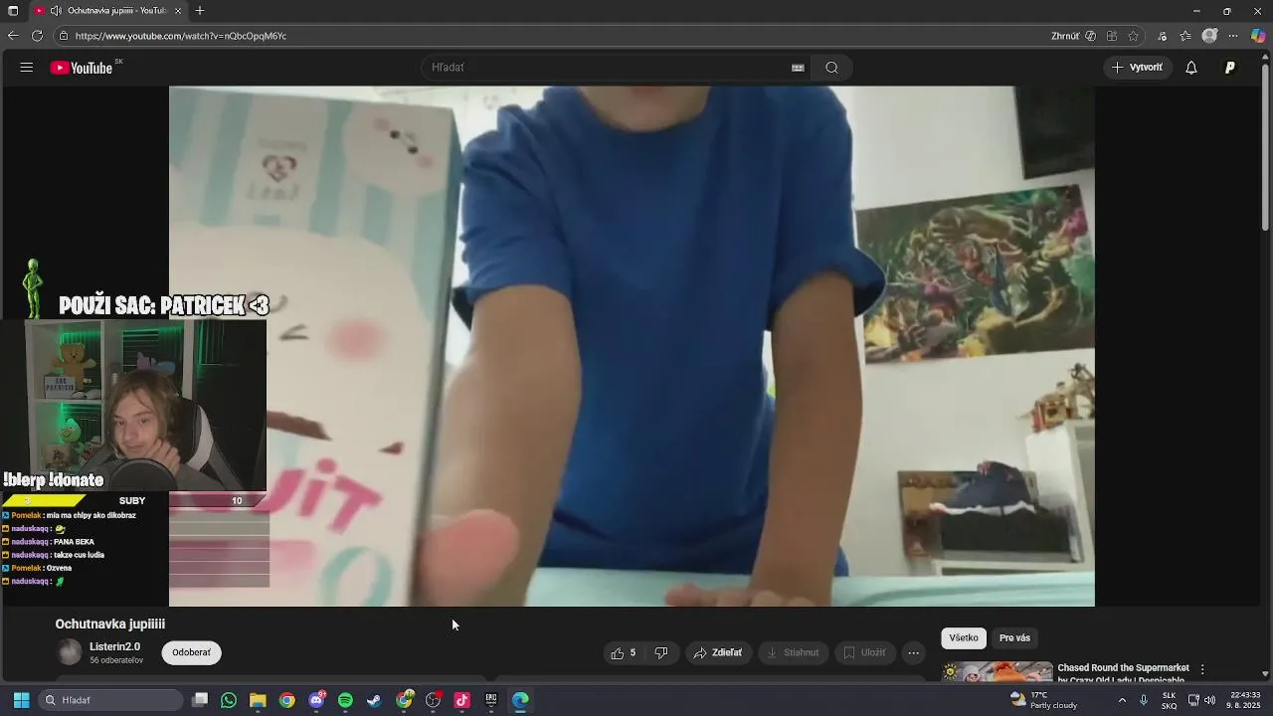Image resolution: width=1273 pixels, height=716 pixels.
Task: Open Edge profile avatar
Action: 1209,36
